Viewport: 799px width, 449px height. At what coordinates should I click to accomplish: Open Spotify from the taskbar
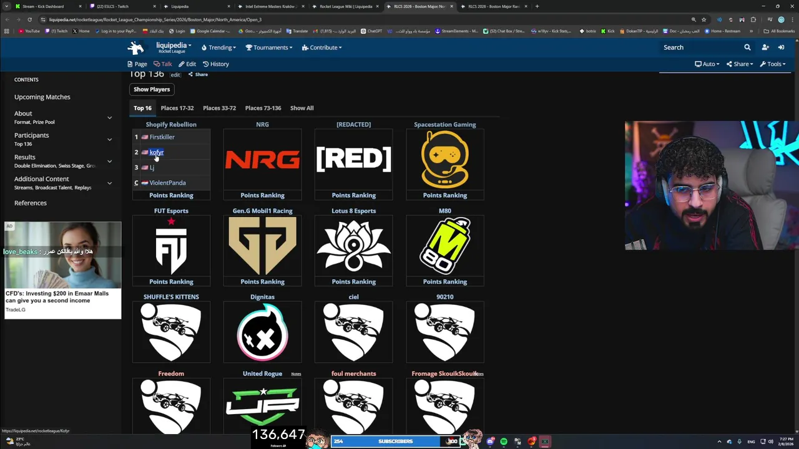pos(504,442)
